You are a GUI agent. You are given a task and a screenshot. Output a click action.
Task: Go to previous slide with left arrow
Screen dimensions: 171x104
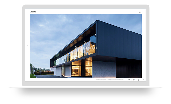pos(28,45)
